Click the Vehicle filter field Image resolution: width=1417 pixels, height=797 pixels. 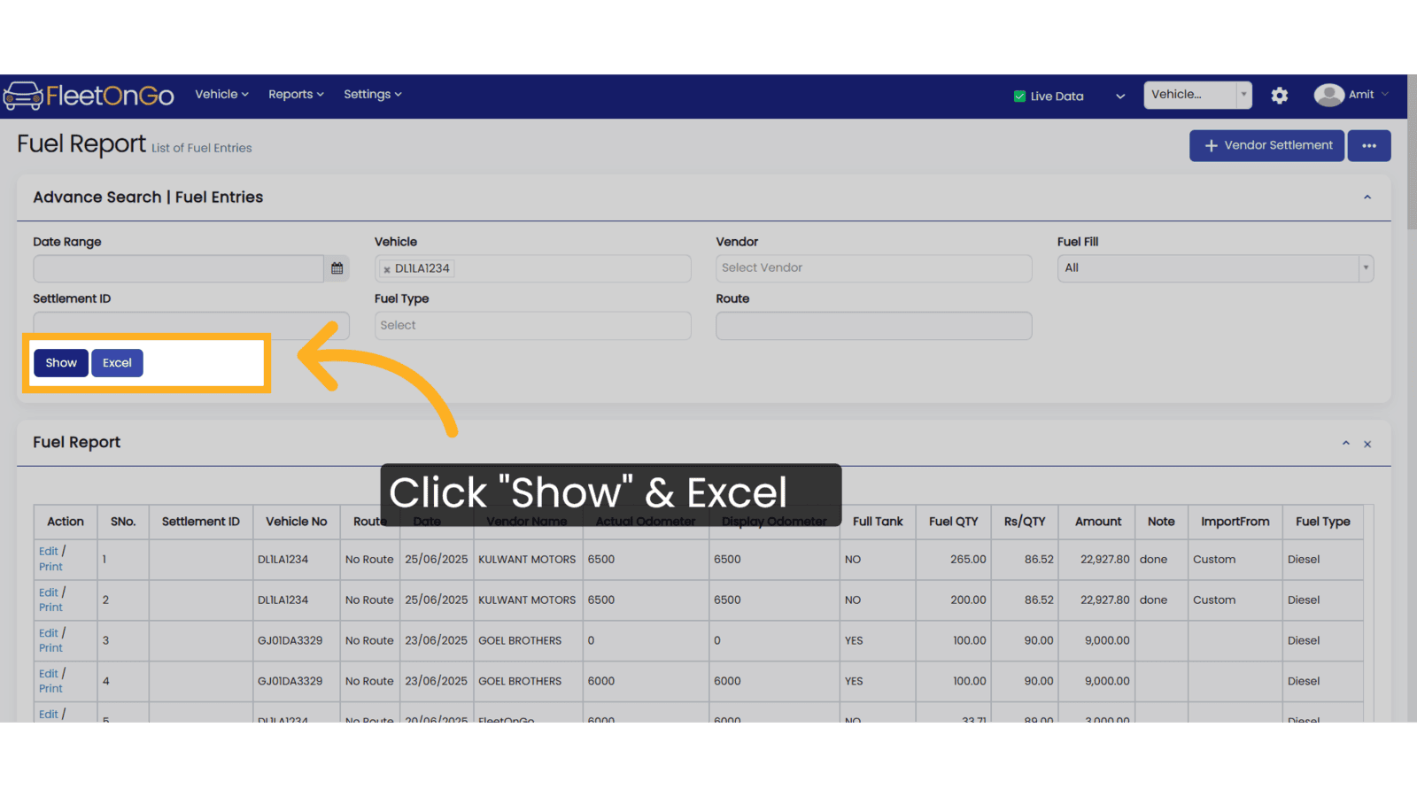532,268
